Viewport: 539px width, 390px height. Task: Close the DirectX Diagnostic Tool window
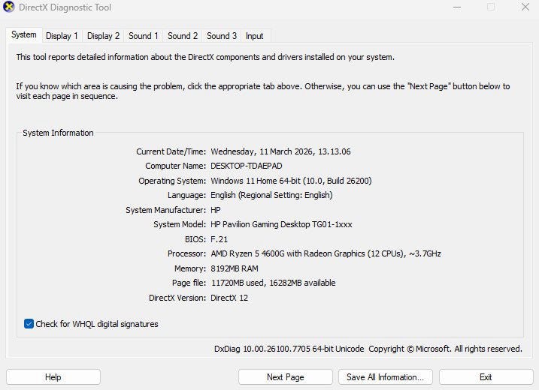(525, 7)
